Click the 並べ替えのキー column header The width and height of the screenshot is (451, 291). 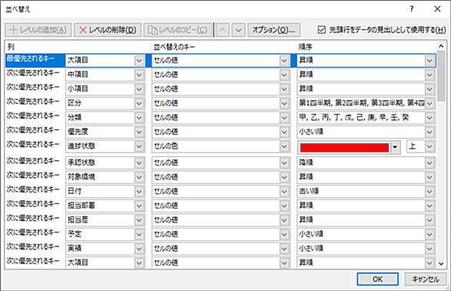point(174,47)
